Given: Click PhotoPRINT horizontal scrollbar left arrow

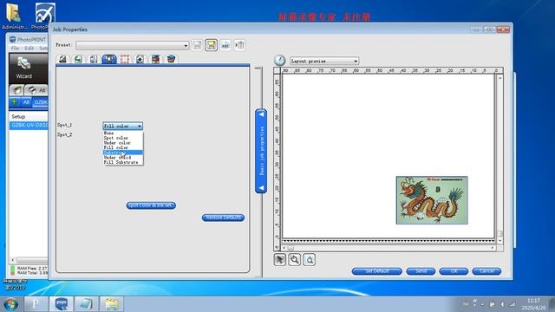Looking at the screenshot, I should pyautogui.click(x=12, y=260).
